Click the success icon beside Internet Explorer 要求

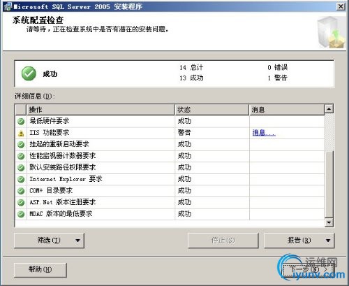21,179
